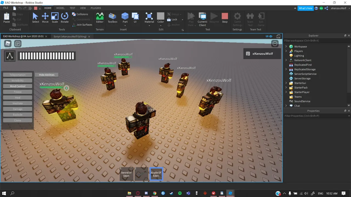The image size is (351, 197).
Task: Pick the Rotate tool
Action: point(65,18)
